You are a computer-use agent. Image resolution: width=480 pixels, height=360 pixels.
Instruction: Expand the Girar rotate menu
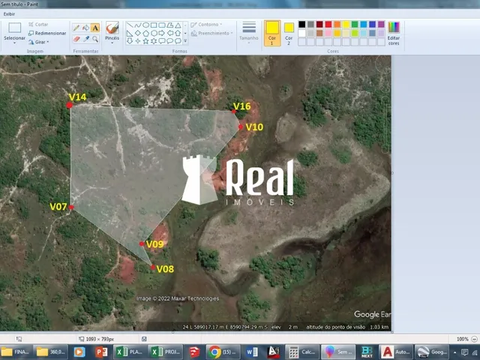[38, 42]
